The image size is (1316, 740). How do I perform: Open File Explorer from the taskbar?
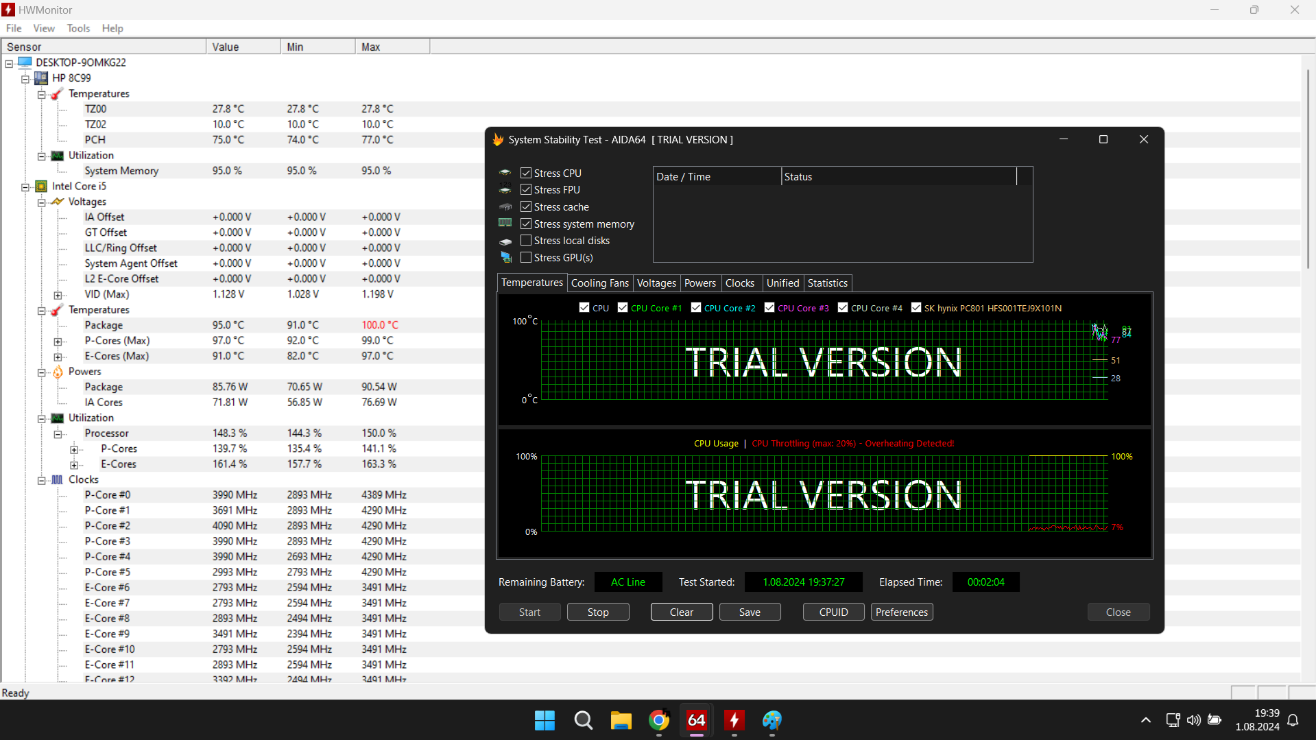[621, 720]
